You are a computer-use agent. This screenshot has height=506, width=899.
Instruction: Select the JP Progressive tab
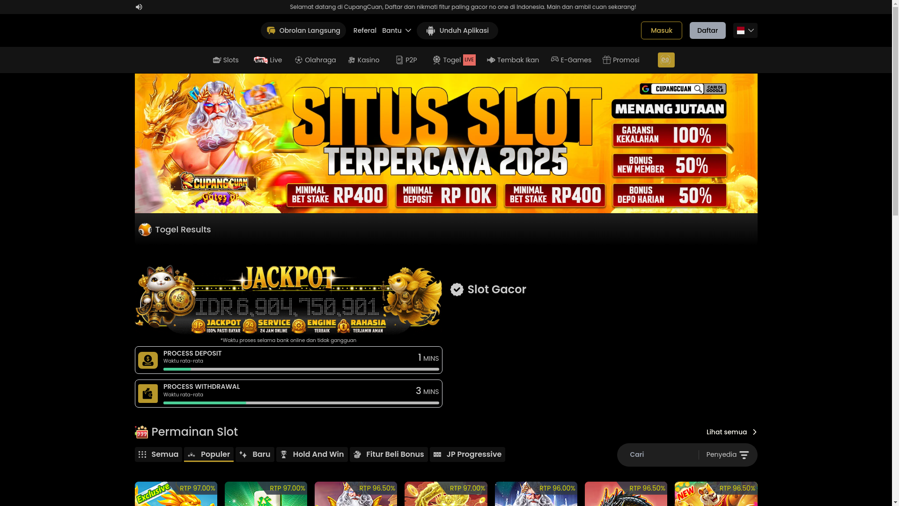point(467,454)
